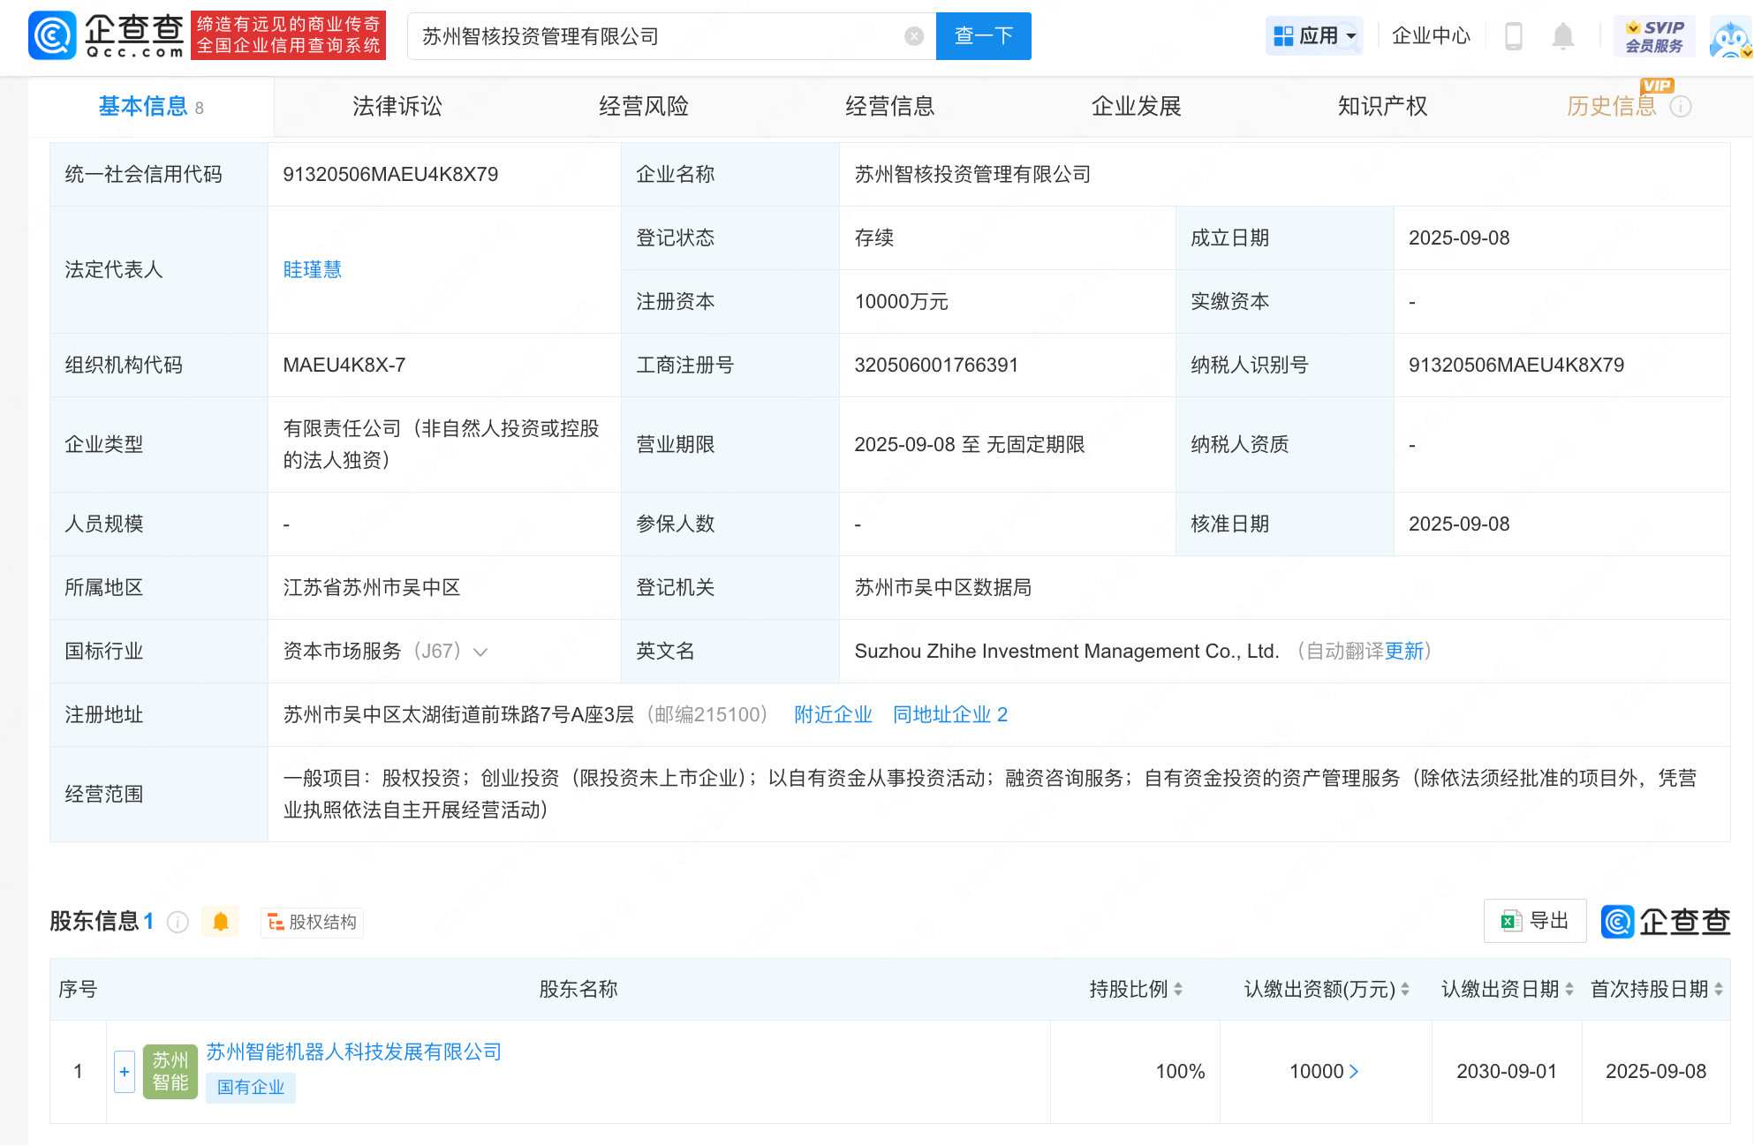Image resolution: width=1754 pixels, height=1146 pixels.
Task: Switch to 基本信息 tab
Action: 151,107
